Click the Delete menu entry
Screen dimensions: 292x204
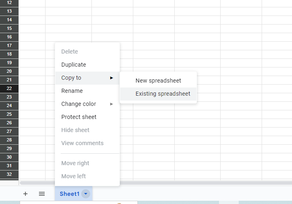pos(70,52)
